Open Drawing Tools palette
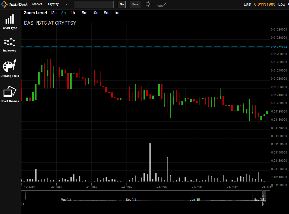Viewport: 289px width, 214px height. click(x=10, y=68)
